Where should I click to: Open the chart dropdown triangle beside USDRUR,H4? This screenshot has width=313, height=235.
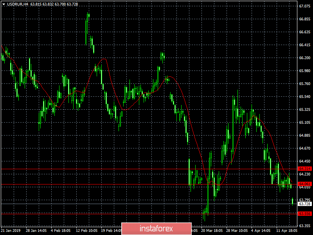4,4
